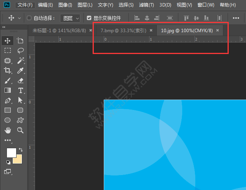Open the 图像(I) menu
The image size is (246, 190).
(x=65, y=5)
